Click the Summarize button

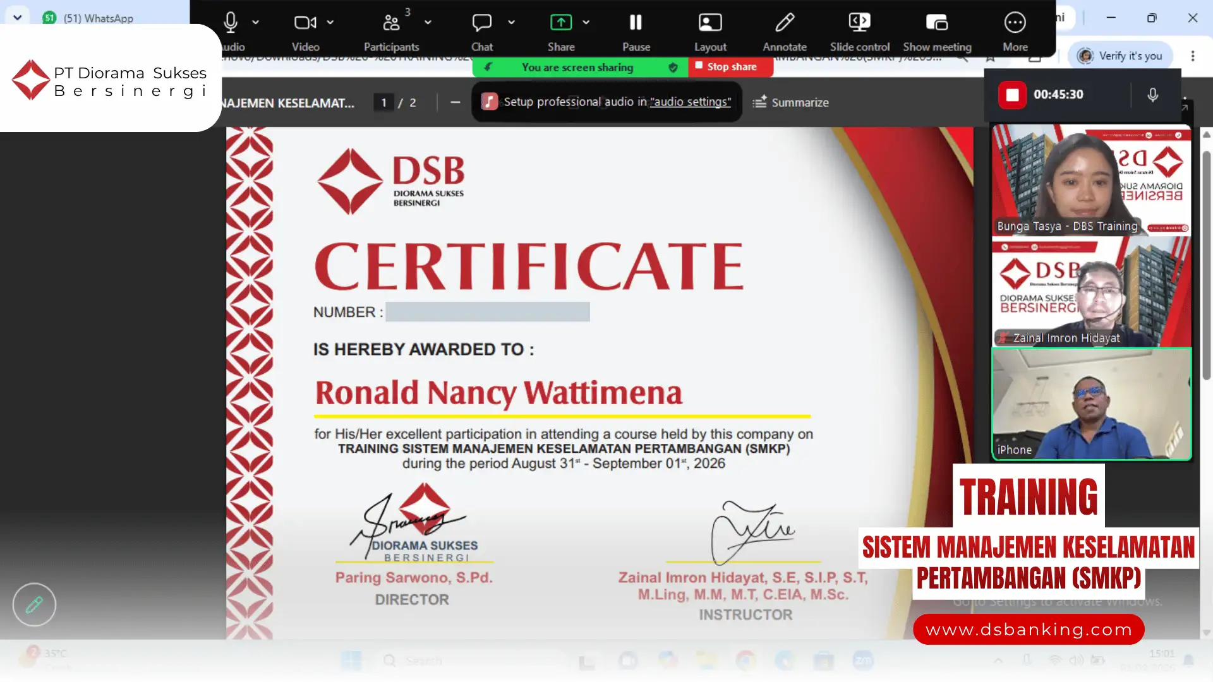coord(790,102)
